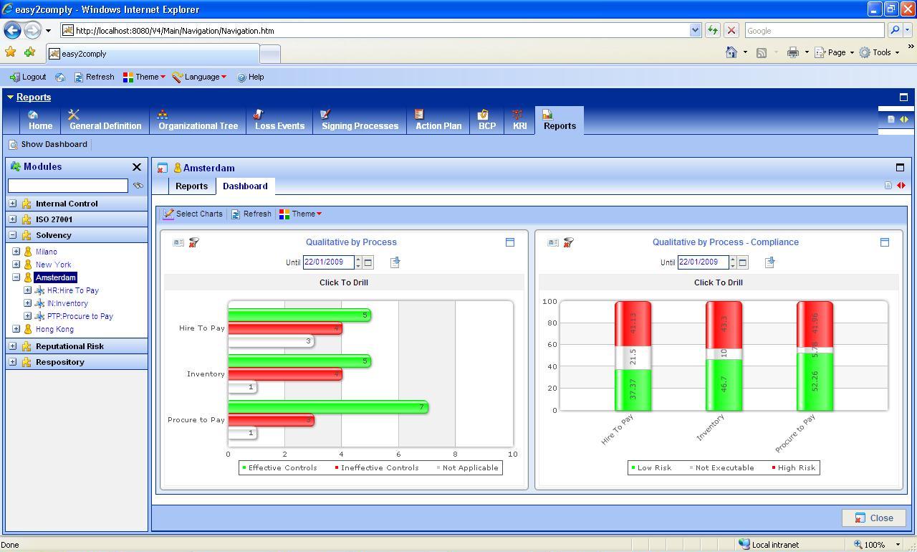Open the General Definition tab
This screenshot has width=917, height=552.
[x=105, y=120]
